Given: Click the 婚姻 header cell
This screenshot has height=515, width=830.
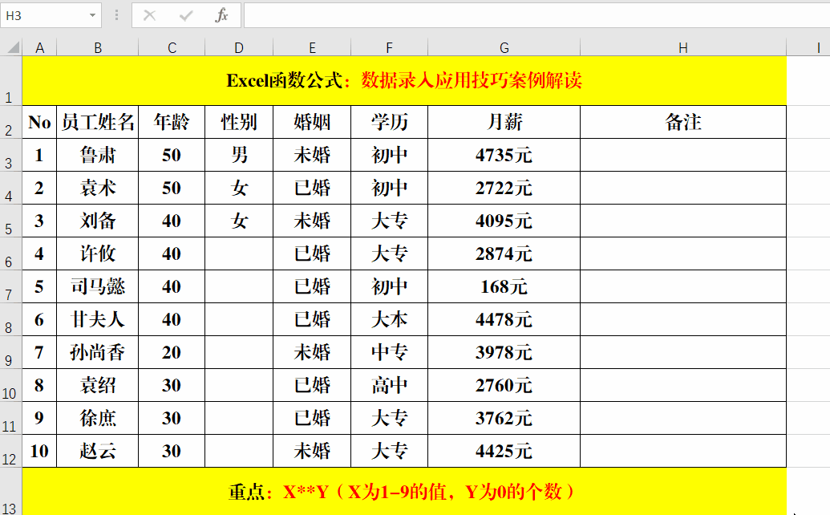Looking at the screenshot, I should (312, 122).
